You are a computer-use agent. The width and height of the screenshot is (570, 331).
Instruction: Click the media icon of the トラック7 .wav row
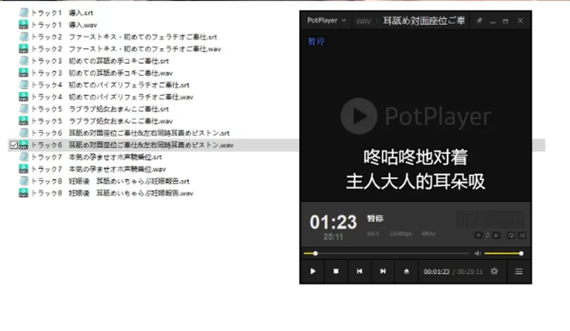point(24,168)
